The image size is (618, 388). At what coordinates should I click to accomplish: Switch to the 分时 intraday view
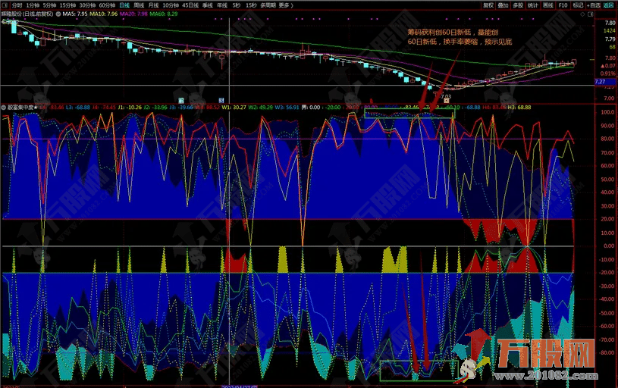pyautogui.click(x=17, y=5)
